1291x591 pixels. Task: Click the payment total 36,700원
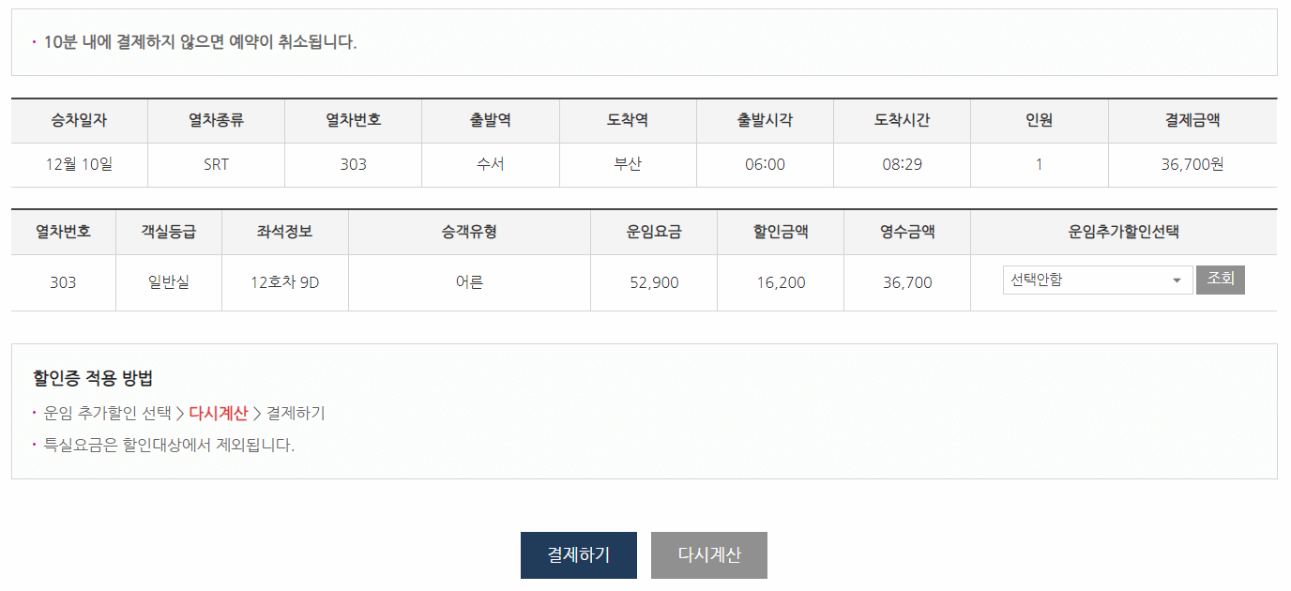click(1192, 165)
